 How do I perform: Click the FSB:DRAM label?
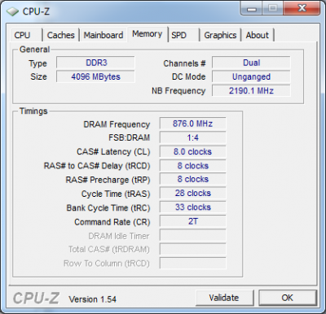pos(129,137)
